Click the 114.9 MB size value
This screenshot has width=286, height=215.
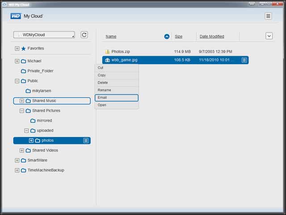(182, 52)
